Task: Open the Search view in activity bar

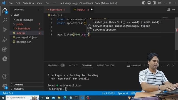Action: click(5, 20)
